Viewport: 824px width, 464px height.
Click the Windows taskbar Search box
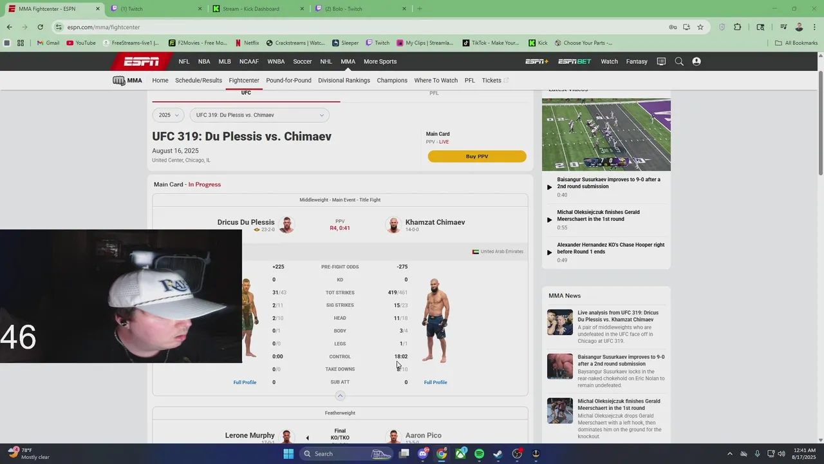346,454
